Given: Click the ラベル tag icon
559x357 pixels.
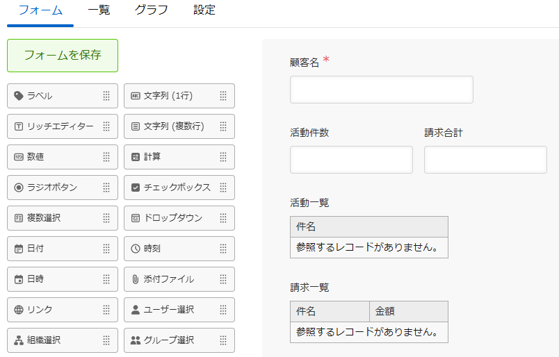Looking at the screenshot, I should pos(19,96).
